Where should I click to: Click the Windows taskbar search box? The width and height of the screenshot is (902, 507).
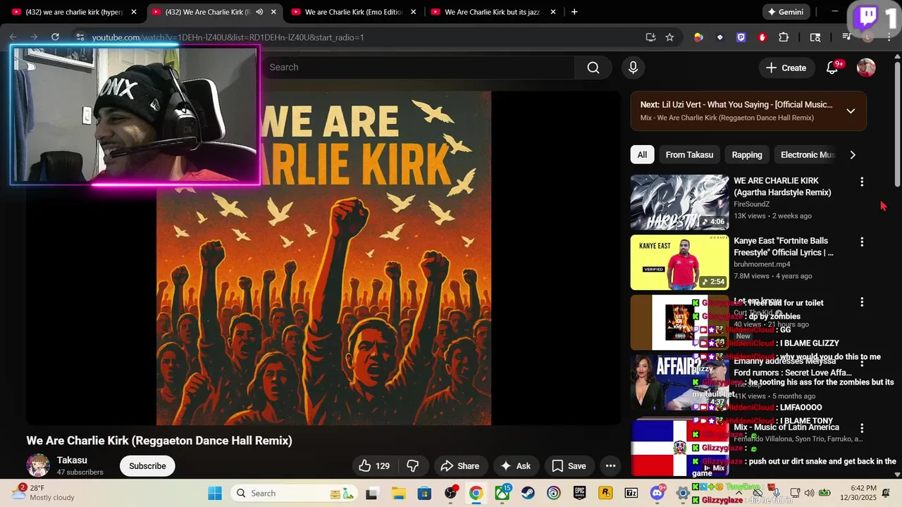pos(293,493)
